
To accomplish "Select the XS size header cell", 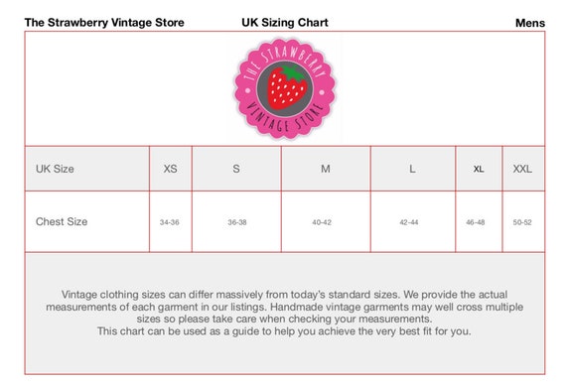I will click(x=171, y=169).
